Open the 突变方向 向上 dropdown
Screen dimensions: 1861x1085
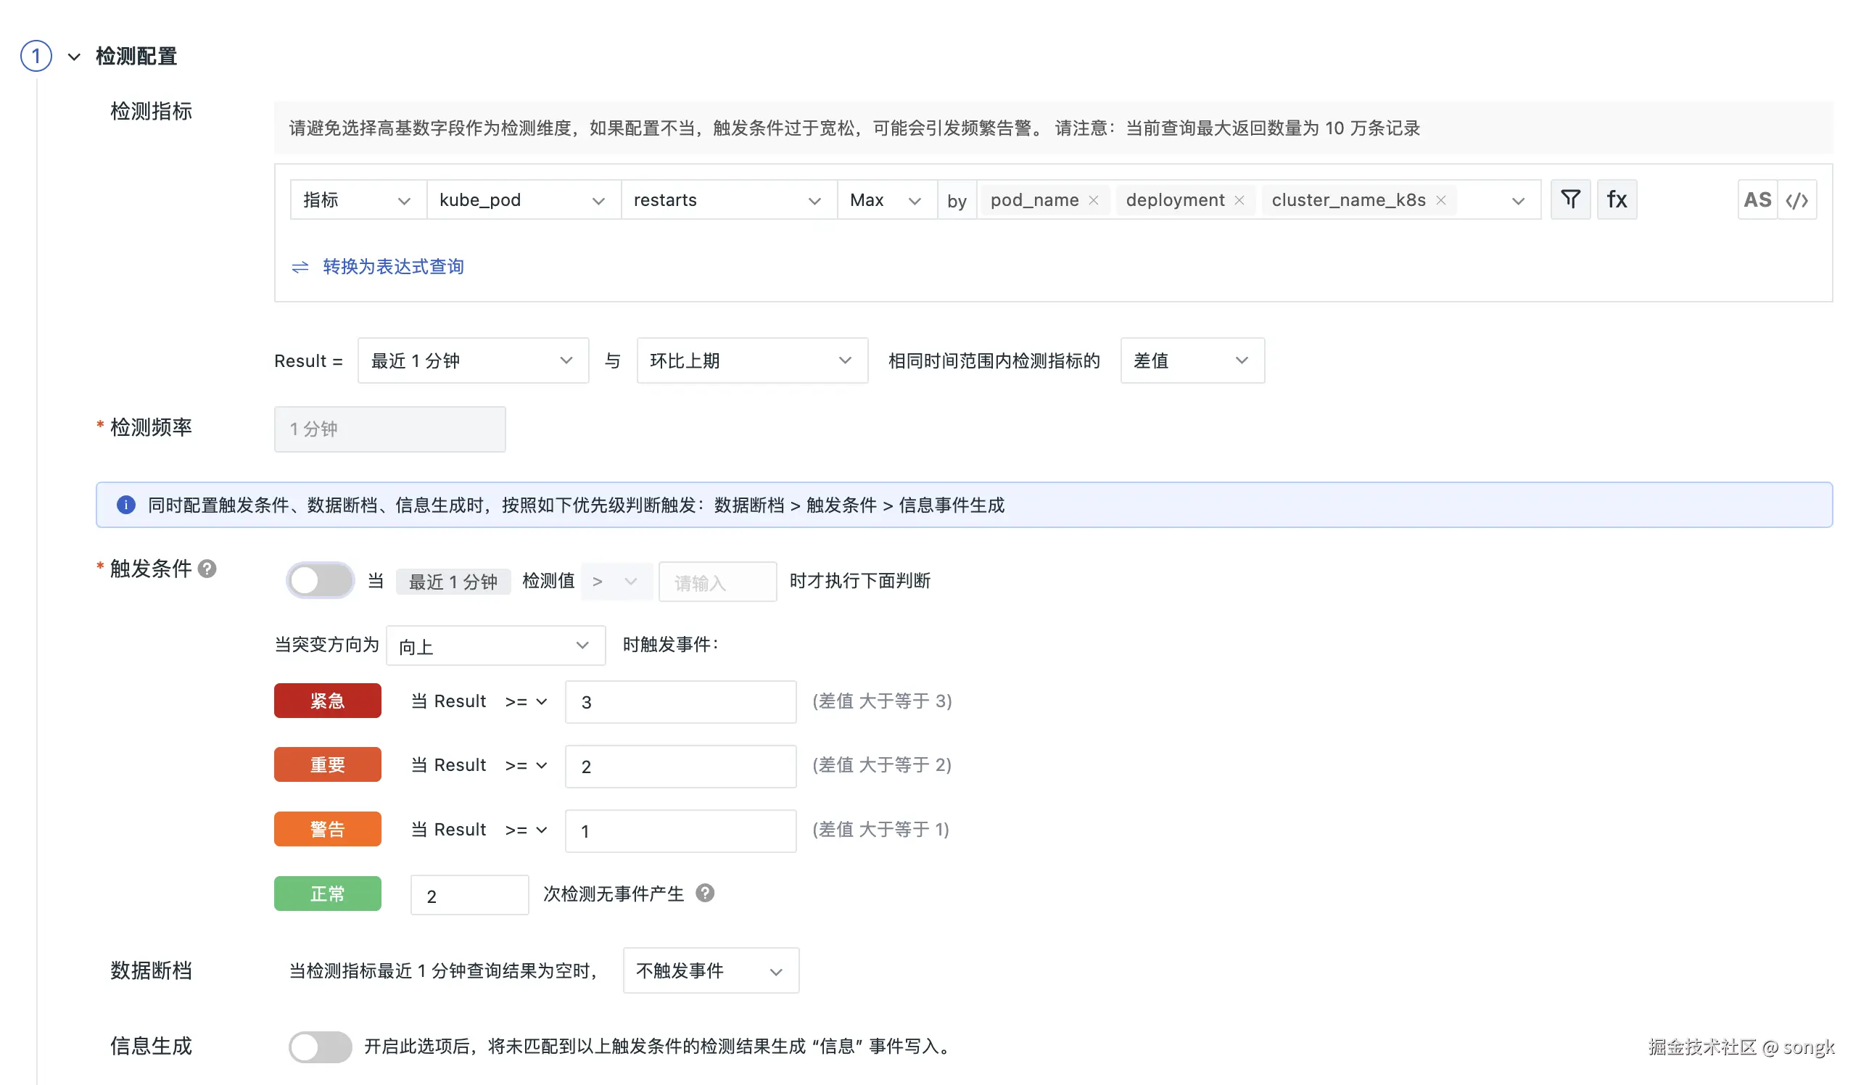pyautogui.click(x=495, y=645)
